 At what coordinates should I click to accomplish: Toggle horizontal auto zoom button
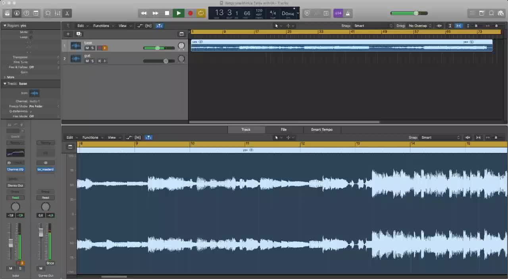458,26
